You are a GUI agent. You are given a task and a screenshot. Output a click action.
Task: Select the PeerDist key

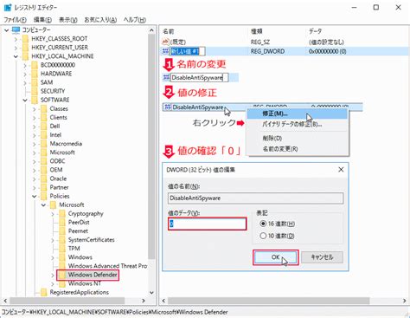click(x=79, y=222)
